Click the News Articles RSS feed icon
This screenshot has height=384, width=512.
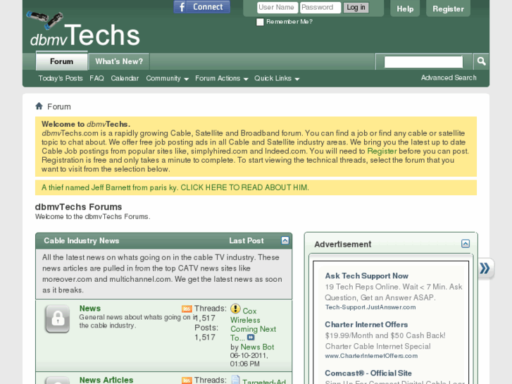click(187, 380)
